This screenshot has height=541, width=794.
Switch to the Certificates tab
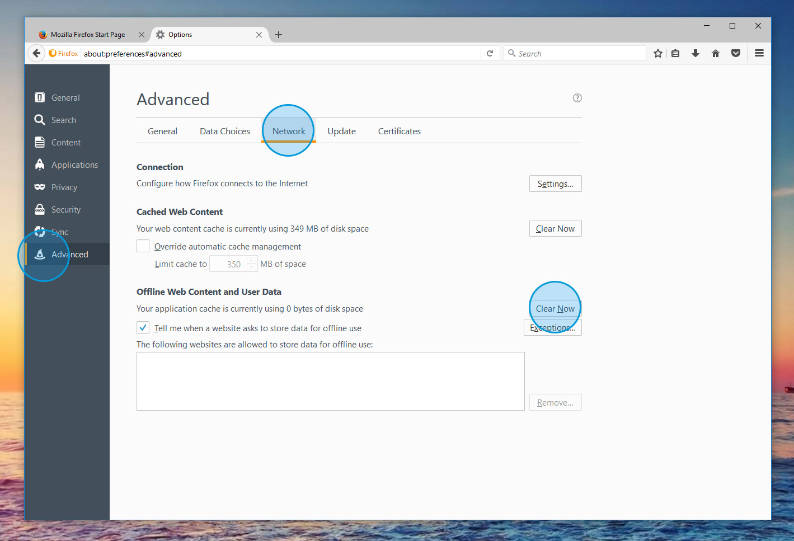(399, 131)
